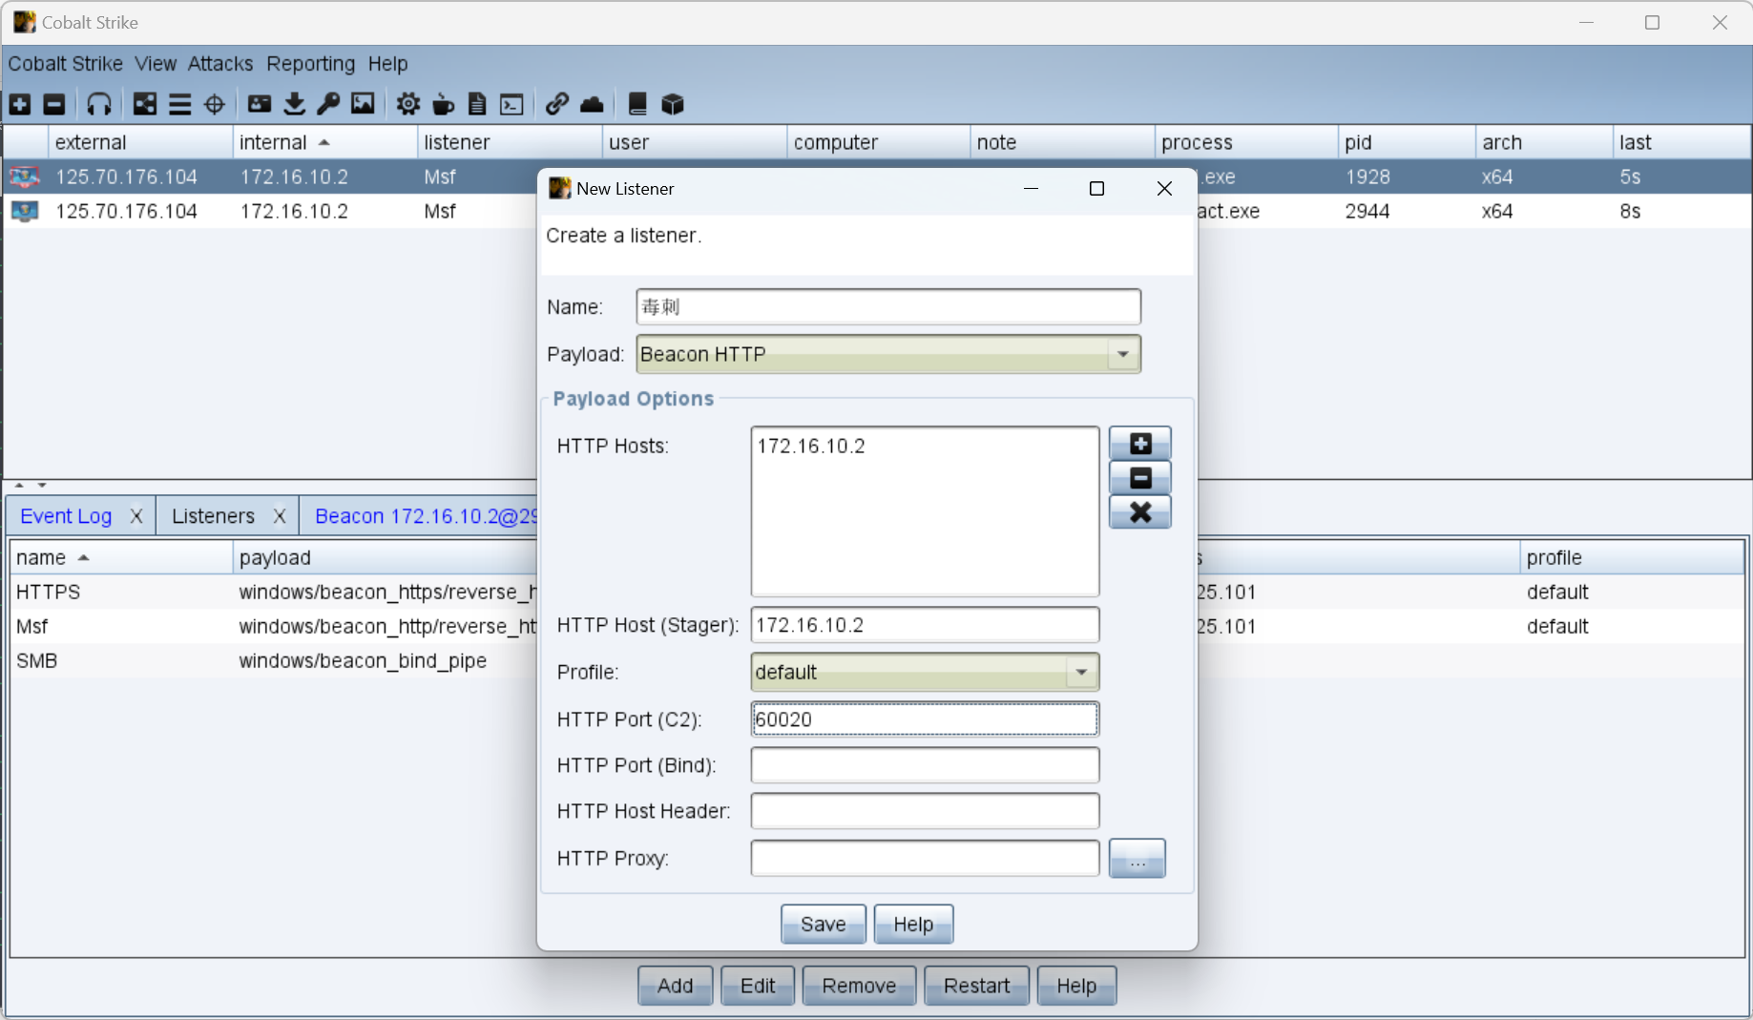Screen dimensions: 1753x1020
Task: Save the new listener
Action: [824, 924]
